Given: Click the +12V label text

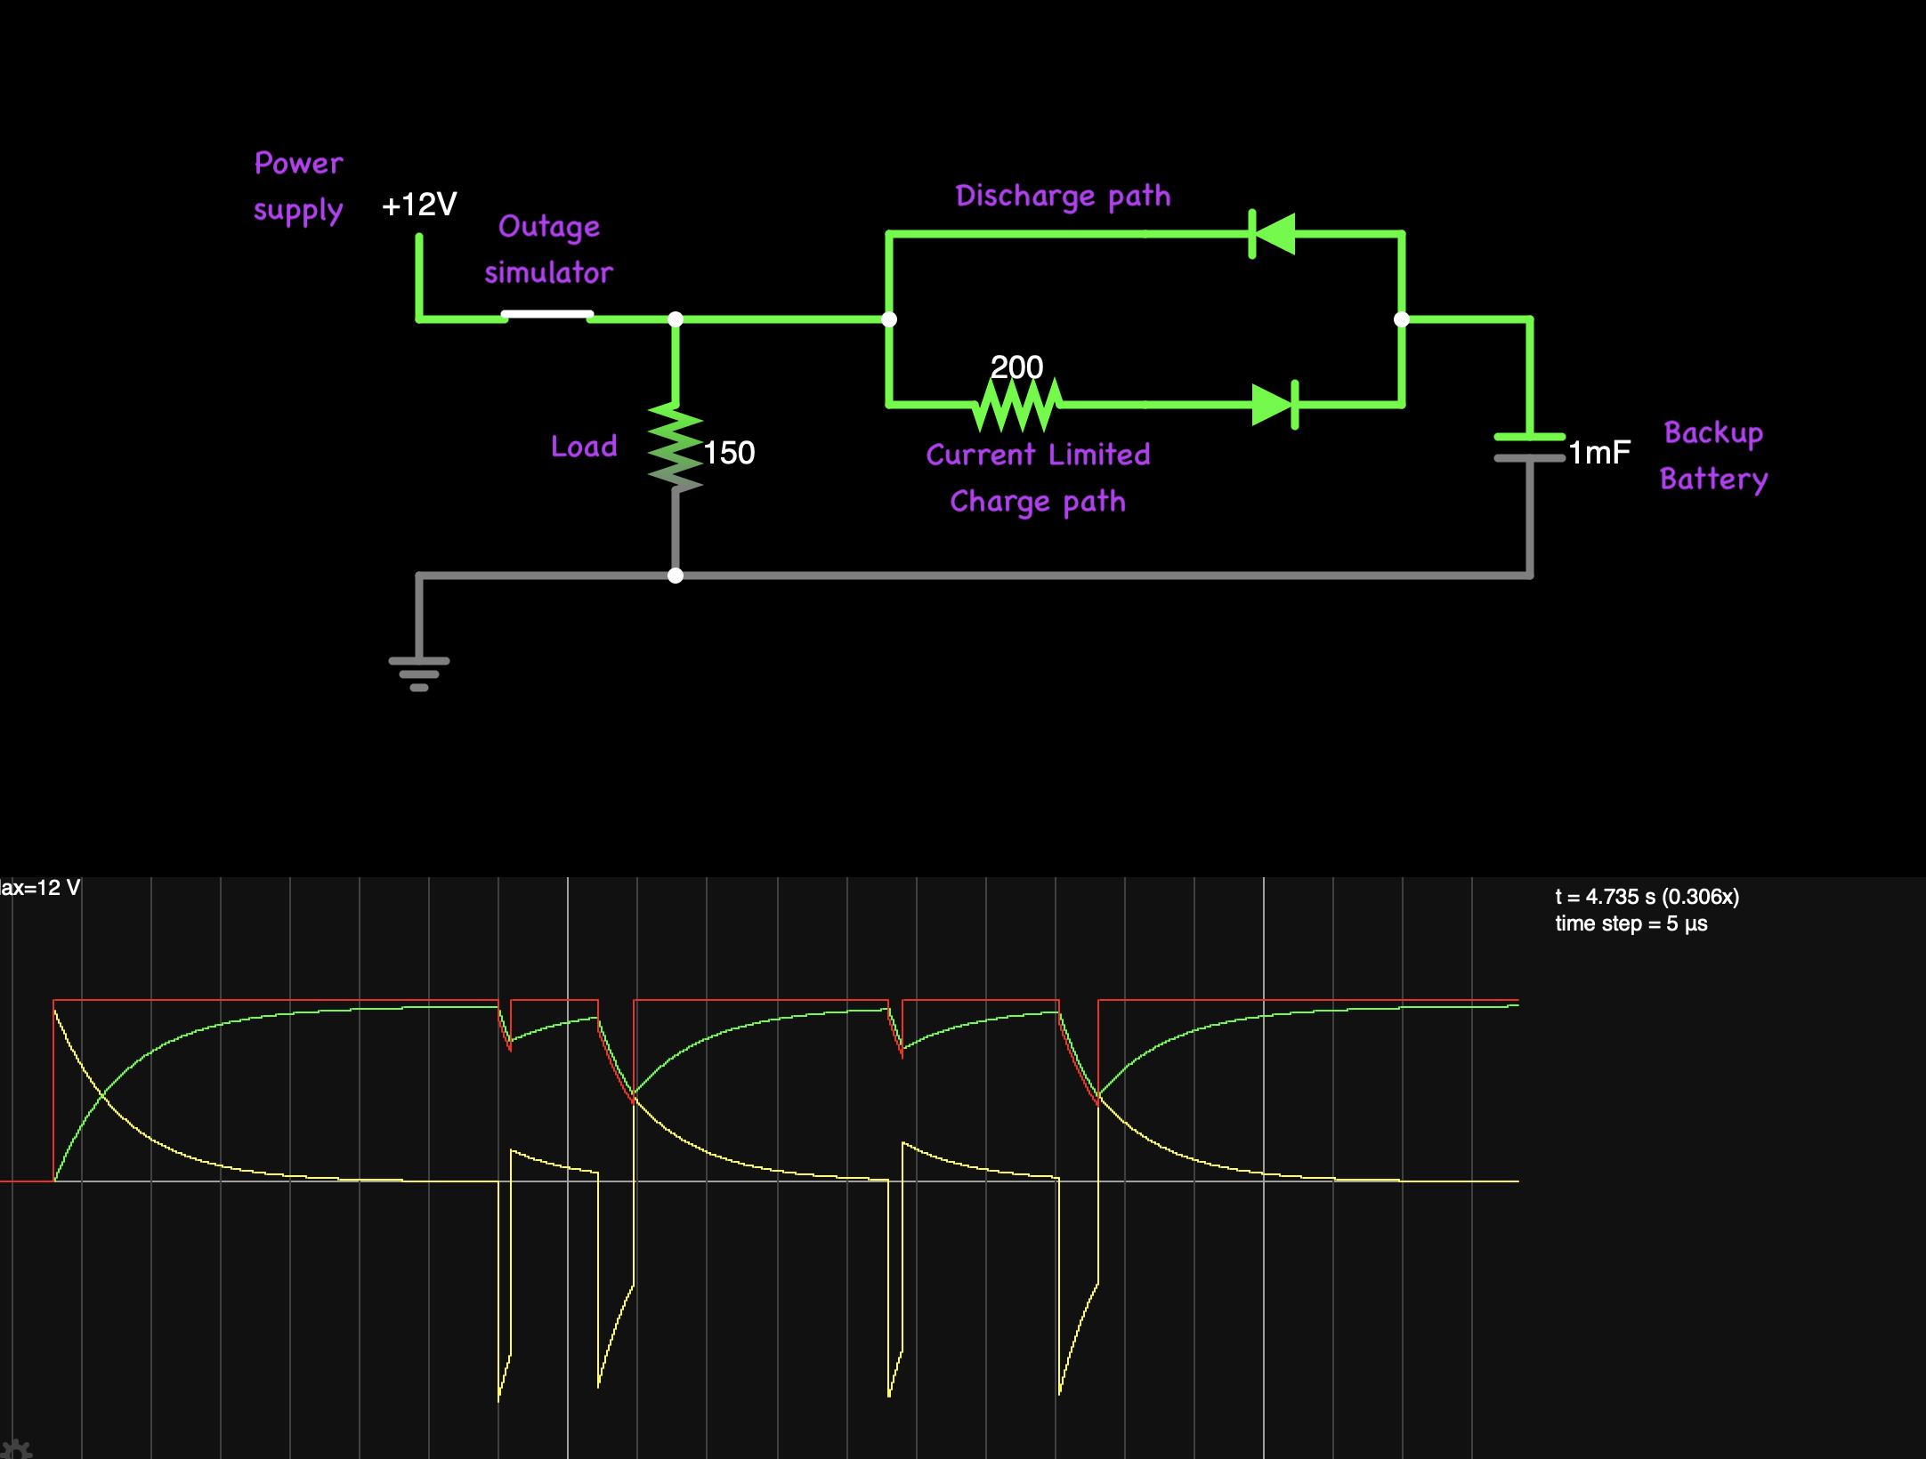Looking at the screenshot, I should pos(419,205).
